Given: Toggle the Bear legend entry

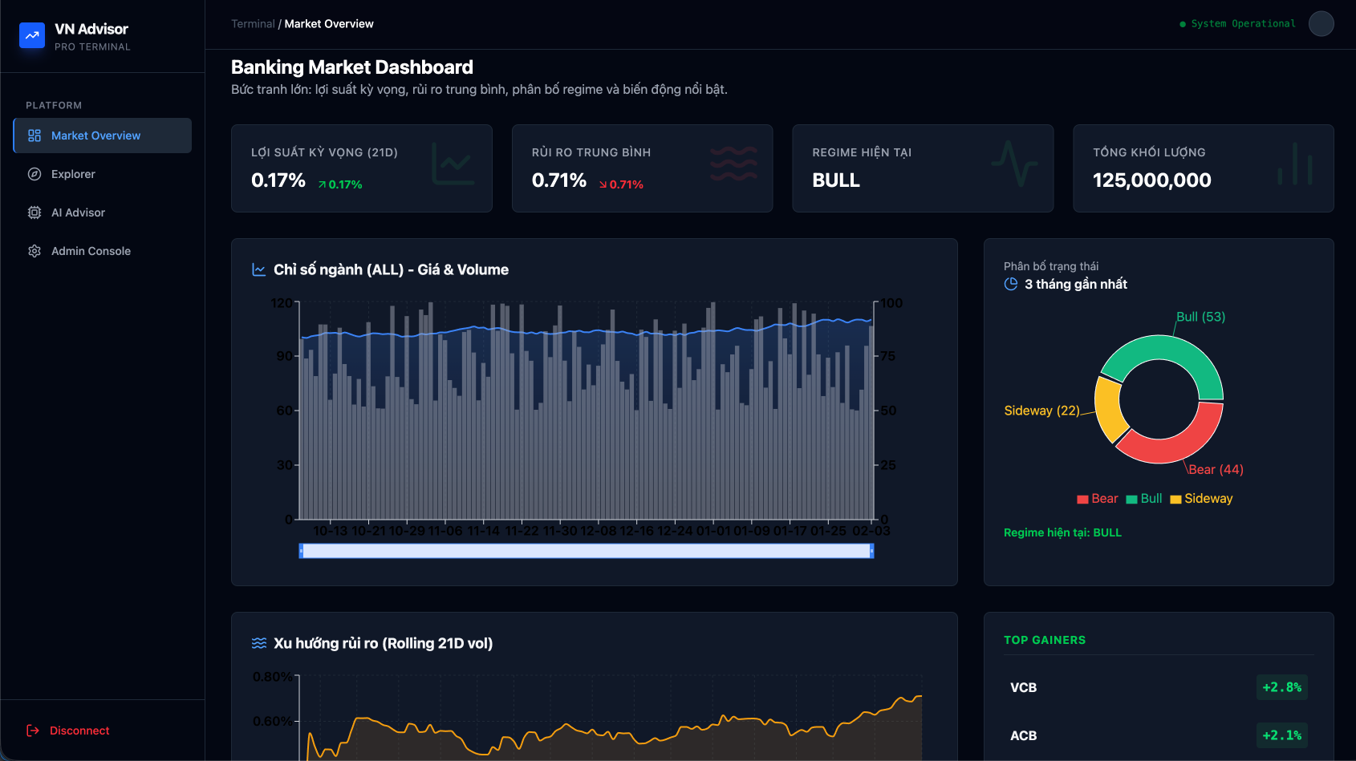Looking at the screenshot, I should tap(1097, 499).
